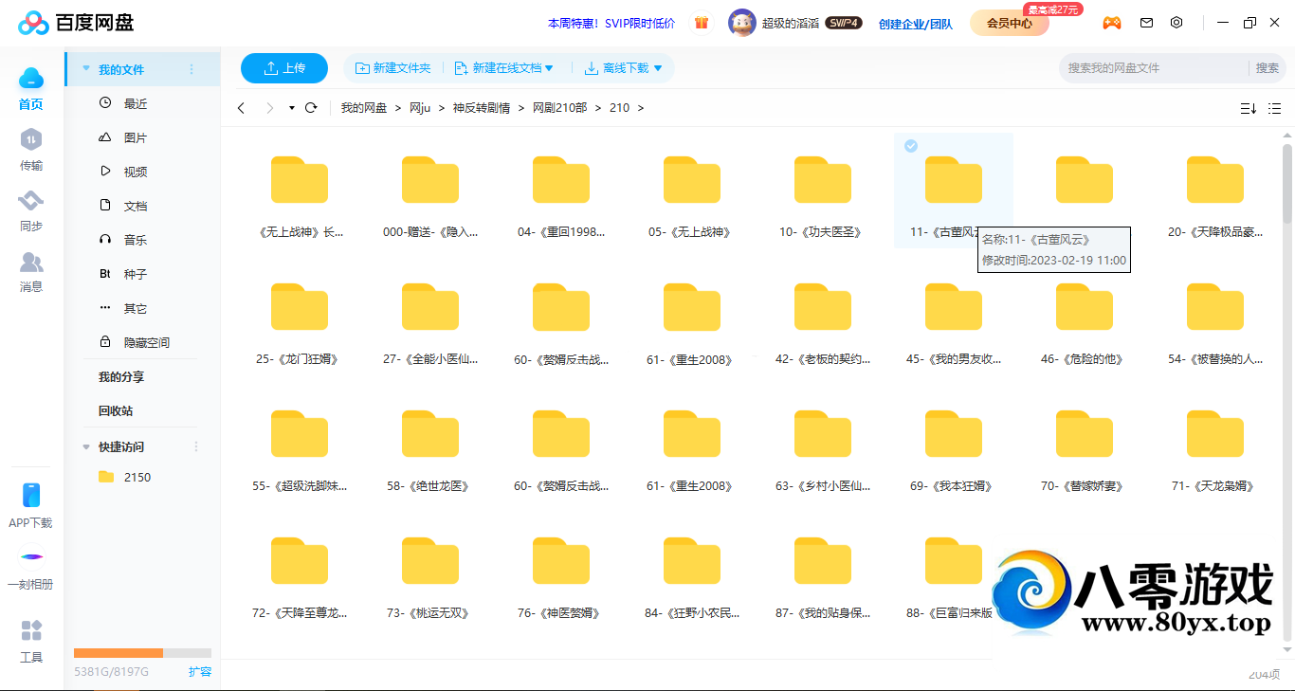
Task: Click the 会员中心 button
Action: tap(1010, 23)
